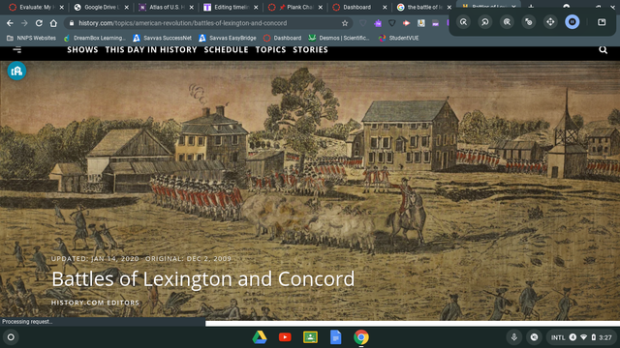Screen dimensions: 620x348
Task: Click the highlighted blue pause button in floating toolbar
Action: click(x=573, y=22)
